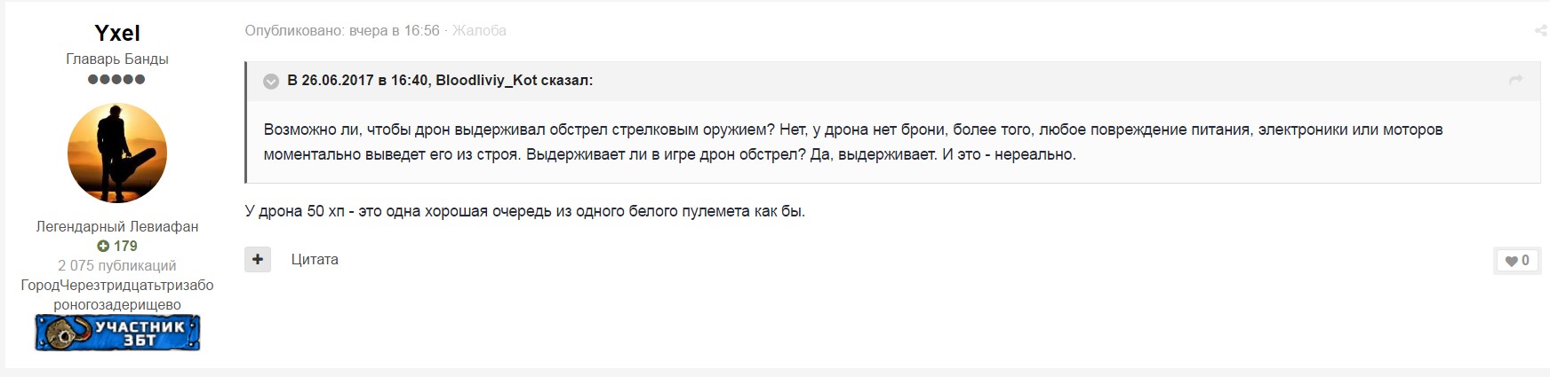Click the reply text about drone 50 хп

(525, 211)
